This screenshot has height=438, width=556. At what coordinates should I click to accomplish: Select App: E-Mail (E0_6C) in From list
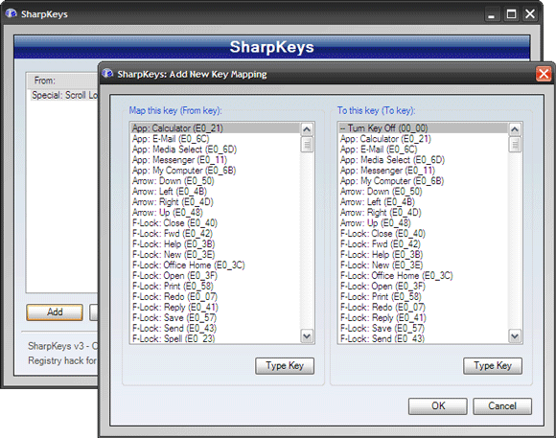216,139
